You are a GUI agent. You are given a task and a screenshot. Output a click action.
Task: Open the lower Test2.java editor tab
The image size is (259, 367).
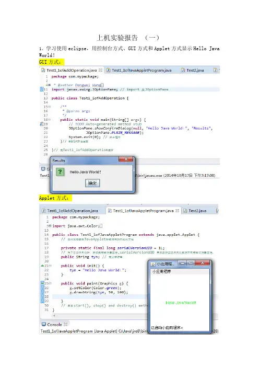(x=195, y=211)
